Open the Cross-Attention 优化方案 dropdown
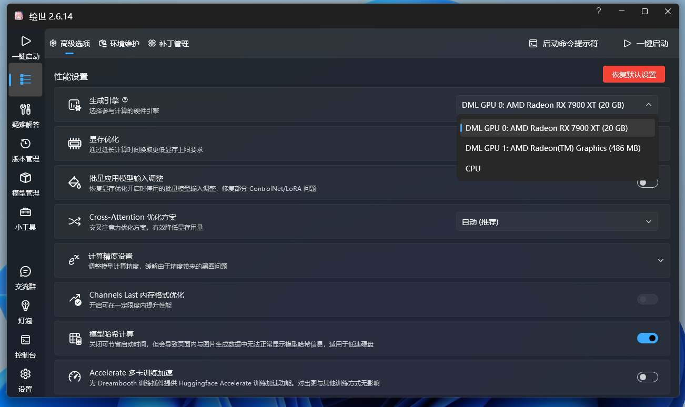The height and width of the screenshot is (407, 685). (x=557, y=221)
